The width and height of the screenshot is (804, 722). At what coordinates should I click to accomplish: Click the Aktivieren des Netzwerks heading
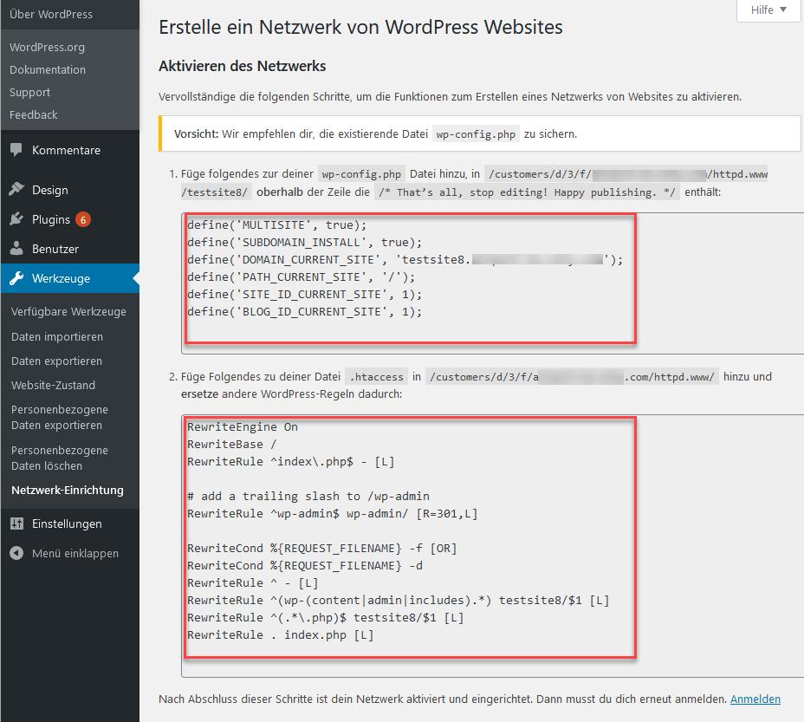242,66
